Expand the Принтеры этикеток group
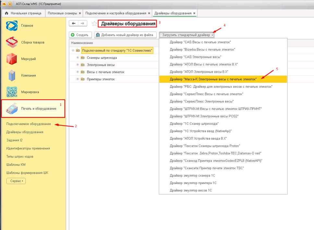The width and height of the screenshot is (314, 230). click(x=78, y=79)
